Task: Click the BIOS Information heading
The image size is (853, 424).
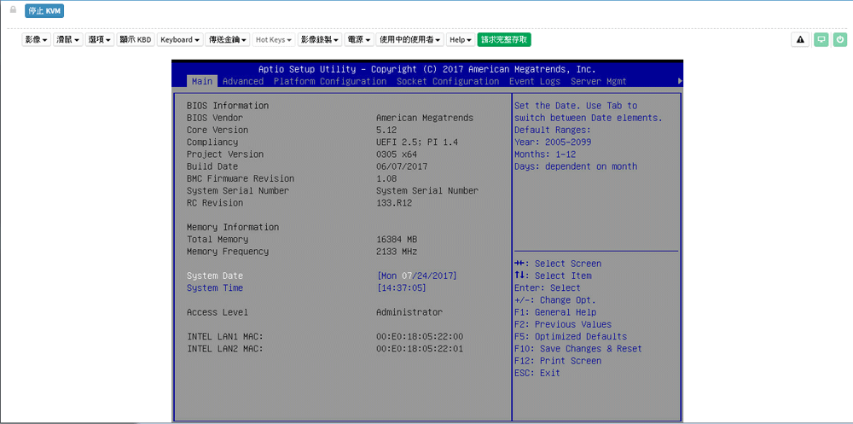Action: coord(228,106)
